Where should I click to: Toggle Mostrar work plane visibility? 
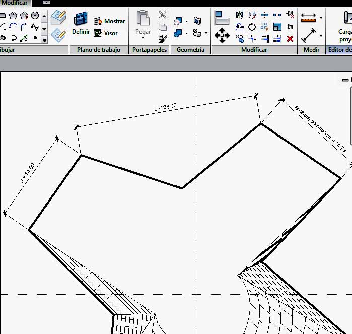(109, 21)
